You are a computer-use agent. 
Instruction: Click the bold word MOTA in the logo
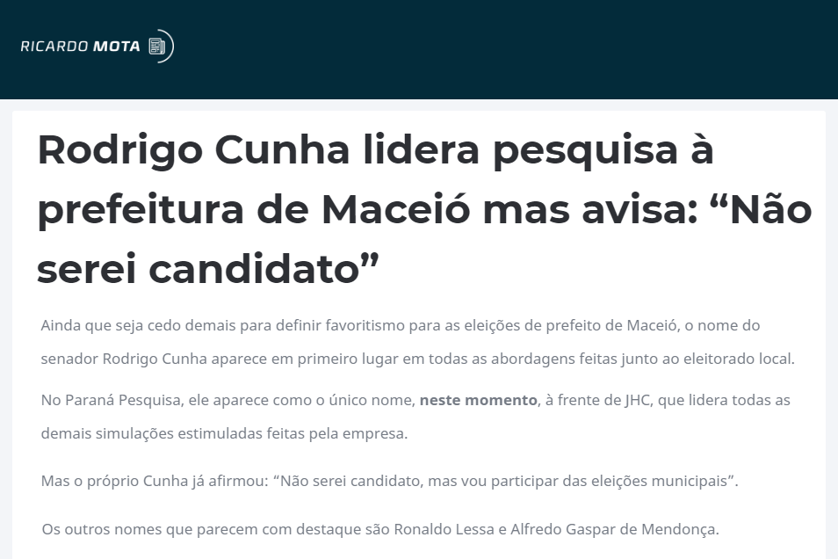click(x=116, y=47)
